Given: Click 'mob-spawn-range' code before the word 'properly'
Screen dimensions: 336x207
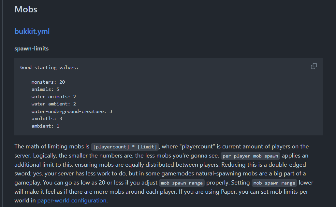Looking at the screenshot, I should point(182,183).
